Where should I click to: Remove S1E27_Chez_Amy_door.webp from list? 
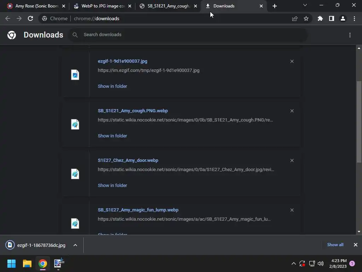coord(292,160)
